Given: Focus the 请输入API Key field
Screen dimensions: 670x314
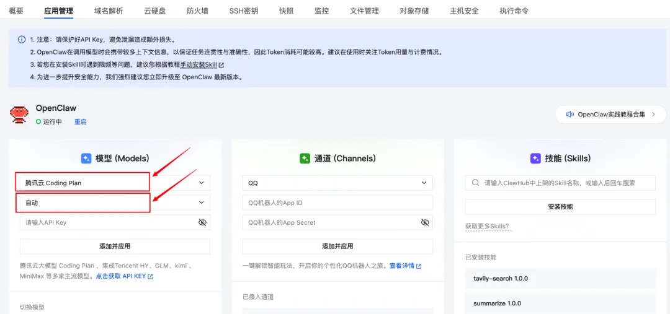Looking at the screenshot, I should [x=115, y=222].
